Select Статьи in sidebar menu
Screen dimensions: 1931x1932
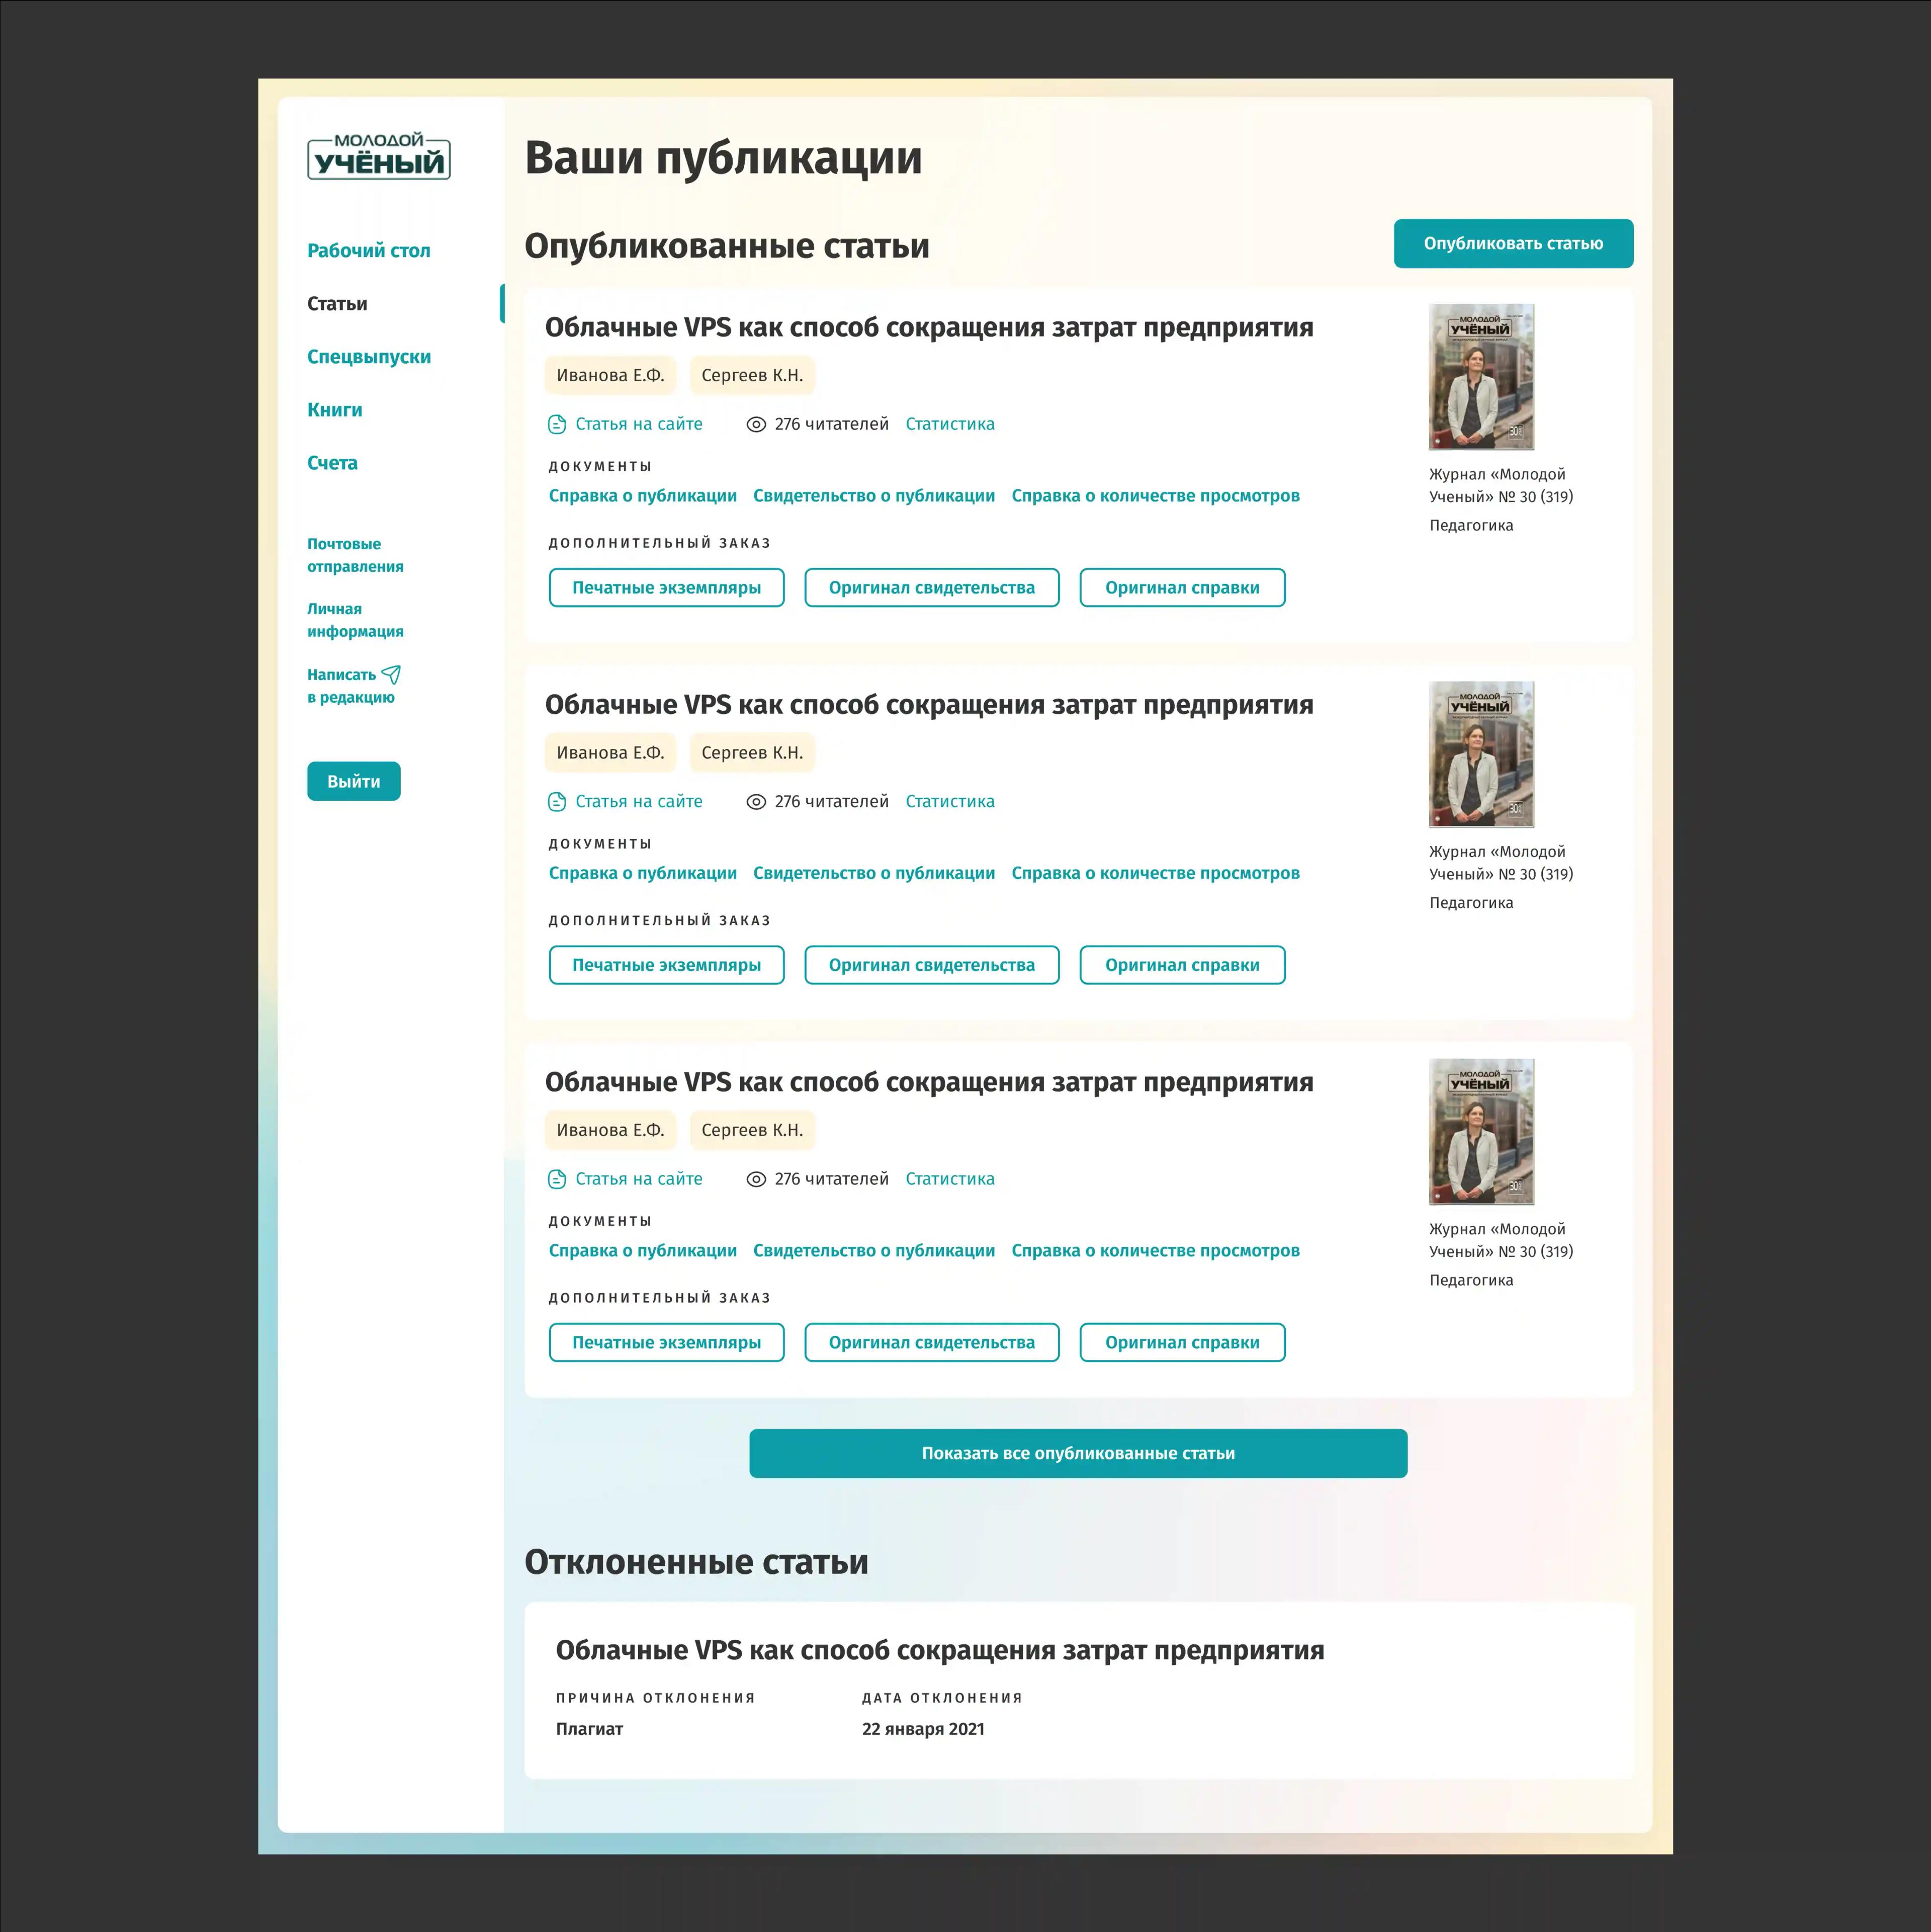pyautogui.click(x=337, y=304)
